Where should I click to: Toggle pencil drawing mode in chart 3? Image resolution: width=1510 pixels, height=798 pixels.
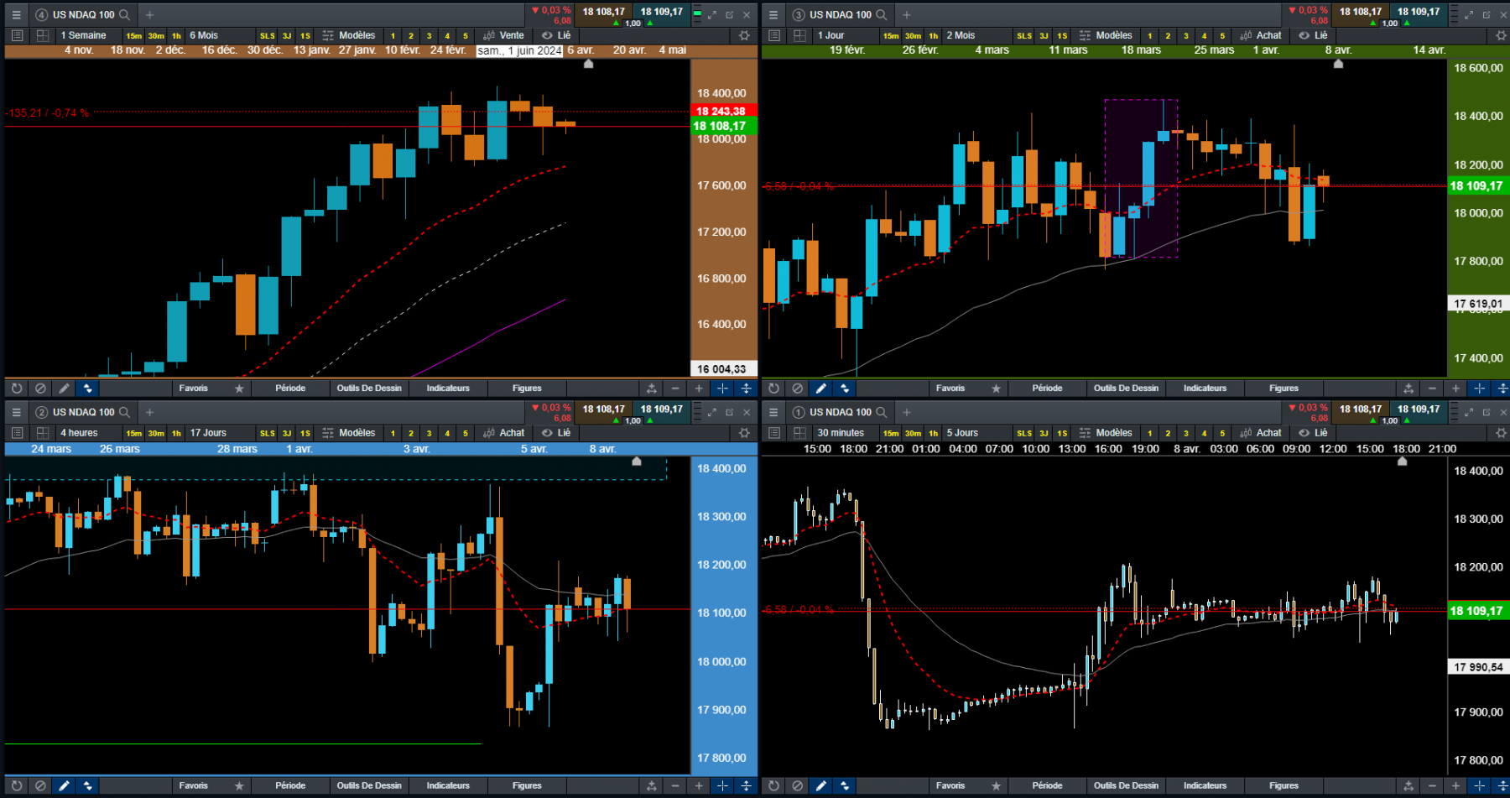[821, 389]
